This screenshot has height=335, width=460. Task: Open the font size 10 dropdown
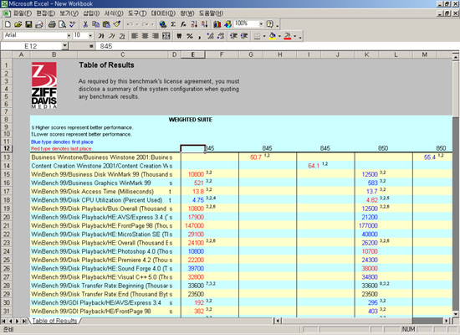click(90, 35)
